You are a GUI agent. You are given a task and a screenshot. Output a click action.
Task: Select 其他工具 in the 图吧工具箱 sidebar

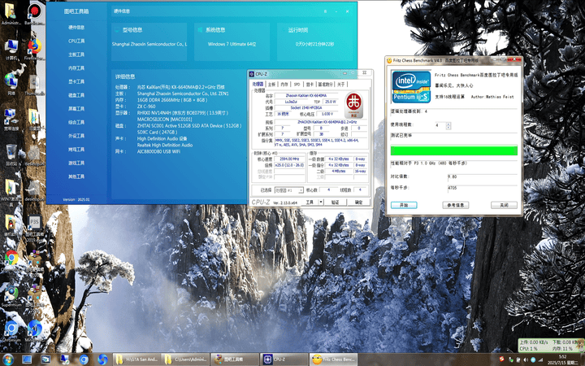[x=76, y=176]
